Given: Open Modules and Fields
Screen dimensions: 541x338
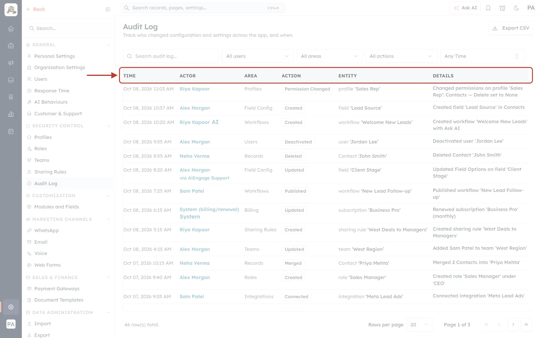Looking at the screenshot, I should [56, 207].
